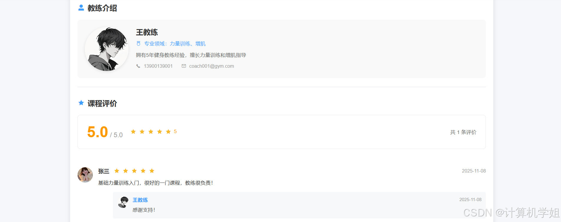Click second star in overall rating summary
The image size is (561, 222).
click(x=142, y=132)
